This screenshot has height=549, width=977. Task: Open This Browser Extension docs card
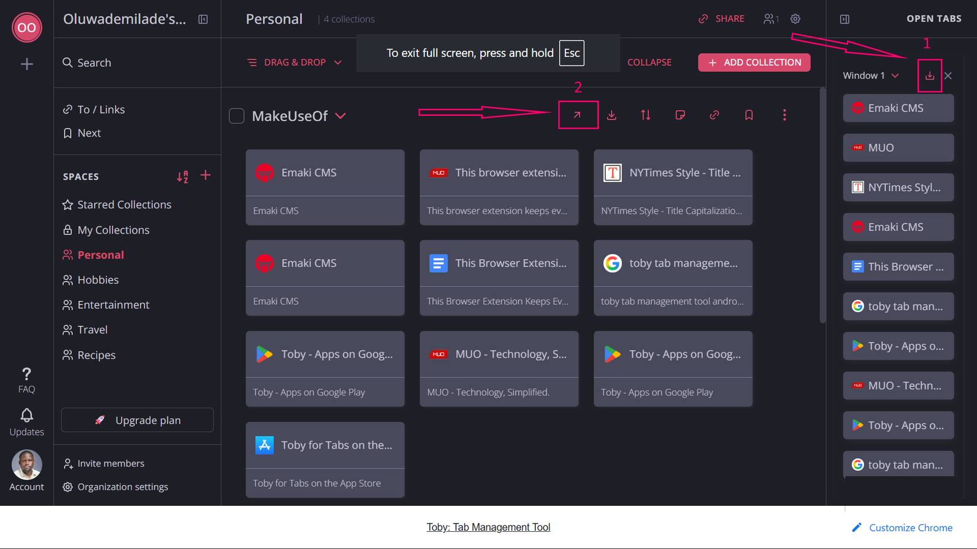pos(499,277)
